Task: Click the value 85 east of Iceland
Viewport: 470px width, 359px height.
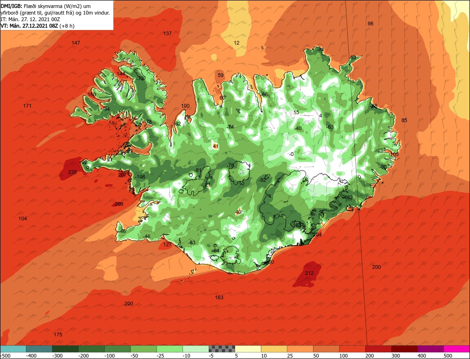Action: click(x=404, y=120)
